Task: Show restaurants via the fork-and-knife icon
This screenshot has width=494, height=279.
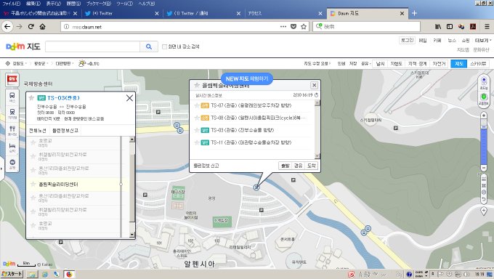Action: click(12, 130)
